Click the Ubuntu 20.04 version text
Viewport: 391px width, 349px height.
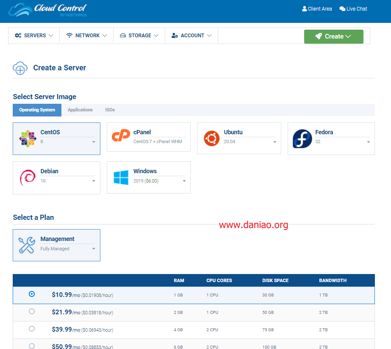coord(230,141)
